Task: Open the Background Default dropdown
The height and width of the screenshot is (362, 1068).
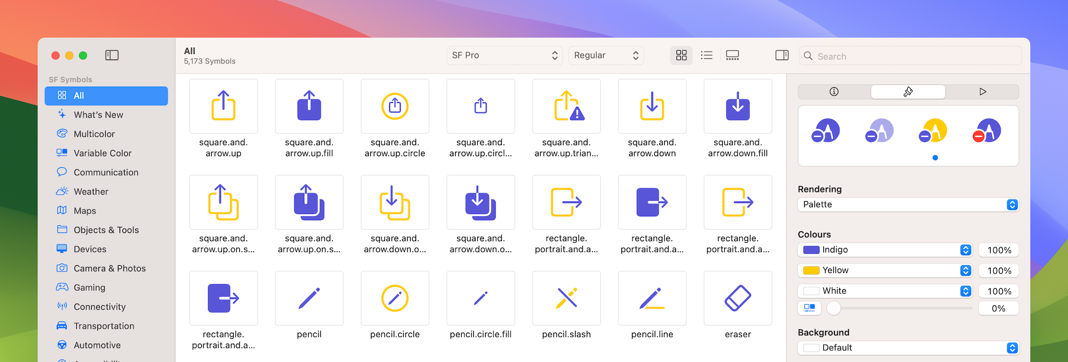Action: pyautogui.click(x=908, y=348)
